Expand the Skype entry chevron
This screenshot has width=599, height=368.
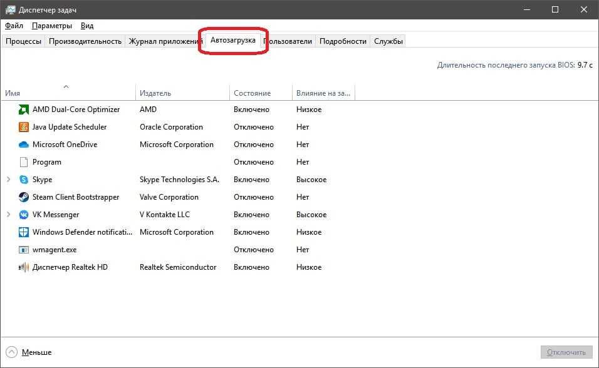click(x=8, y=180)
